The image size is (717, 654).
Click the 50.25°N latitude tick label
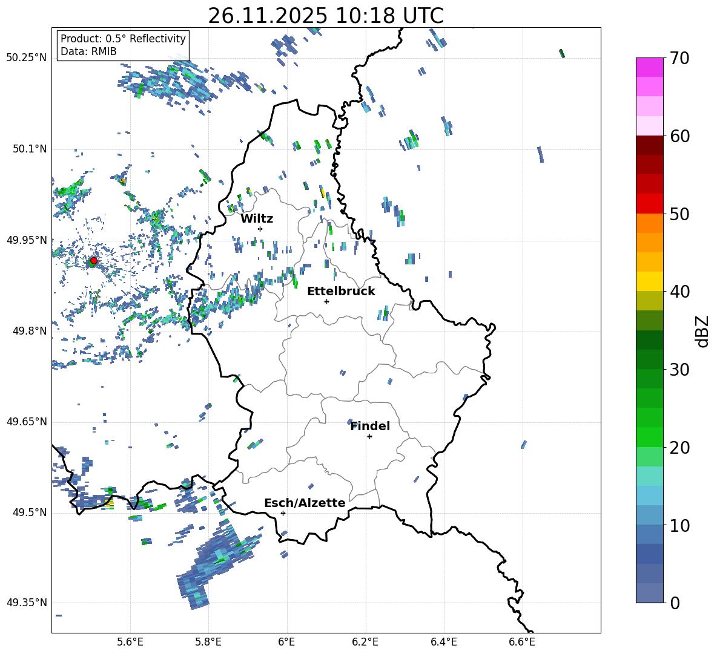pos(27,57)
